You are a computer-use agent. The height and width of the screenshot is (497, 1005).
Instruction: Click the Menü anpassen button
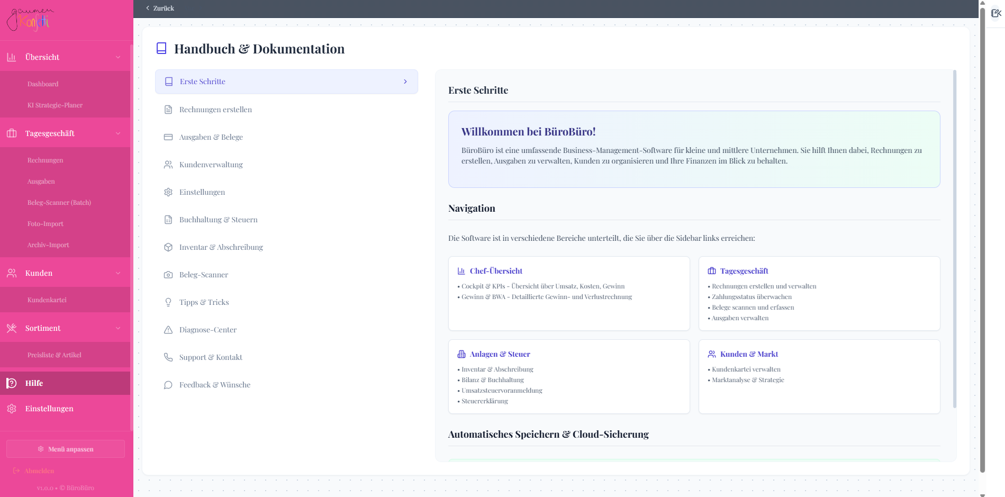[66, 449]
